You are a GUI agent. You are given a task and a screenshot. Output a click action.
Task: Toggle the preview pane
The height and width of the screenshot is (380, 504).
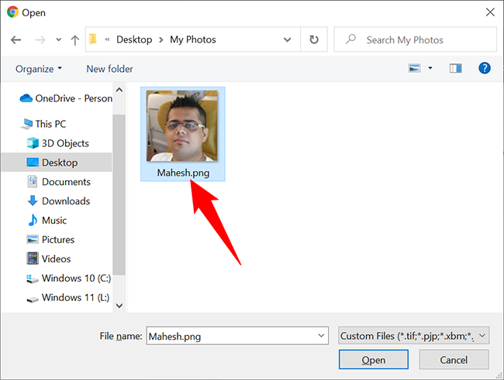click(x=455, y=68)
